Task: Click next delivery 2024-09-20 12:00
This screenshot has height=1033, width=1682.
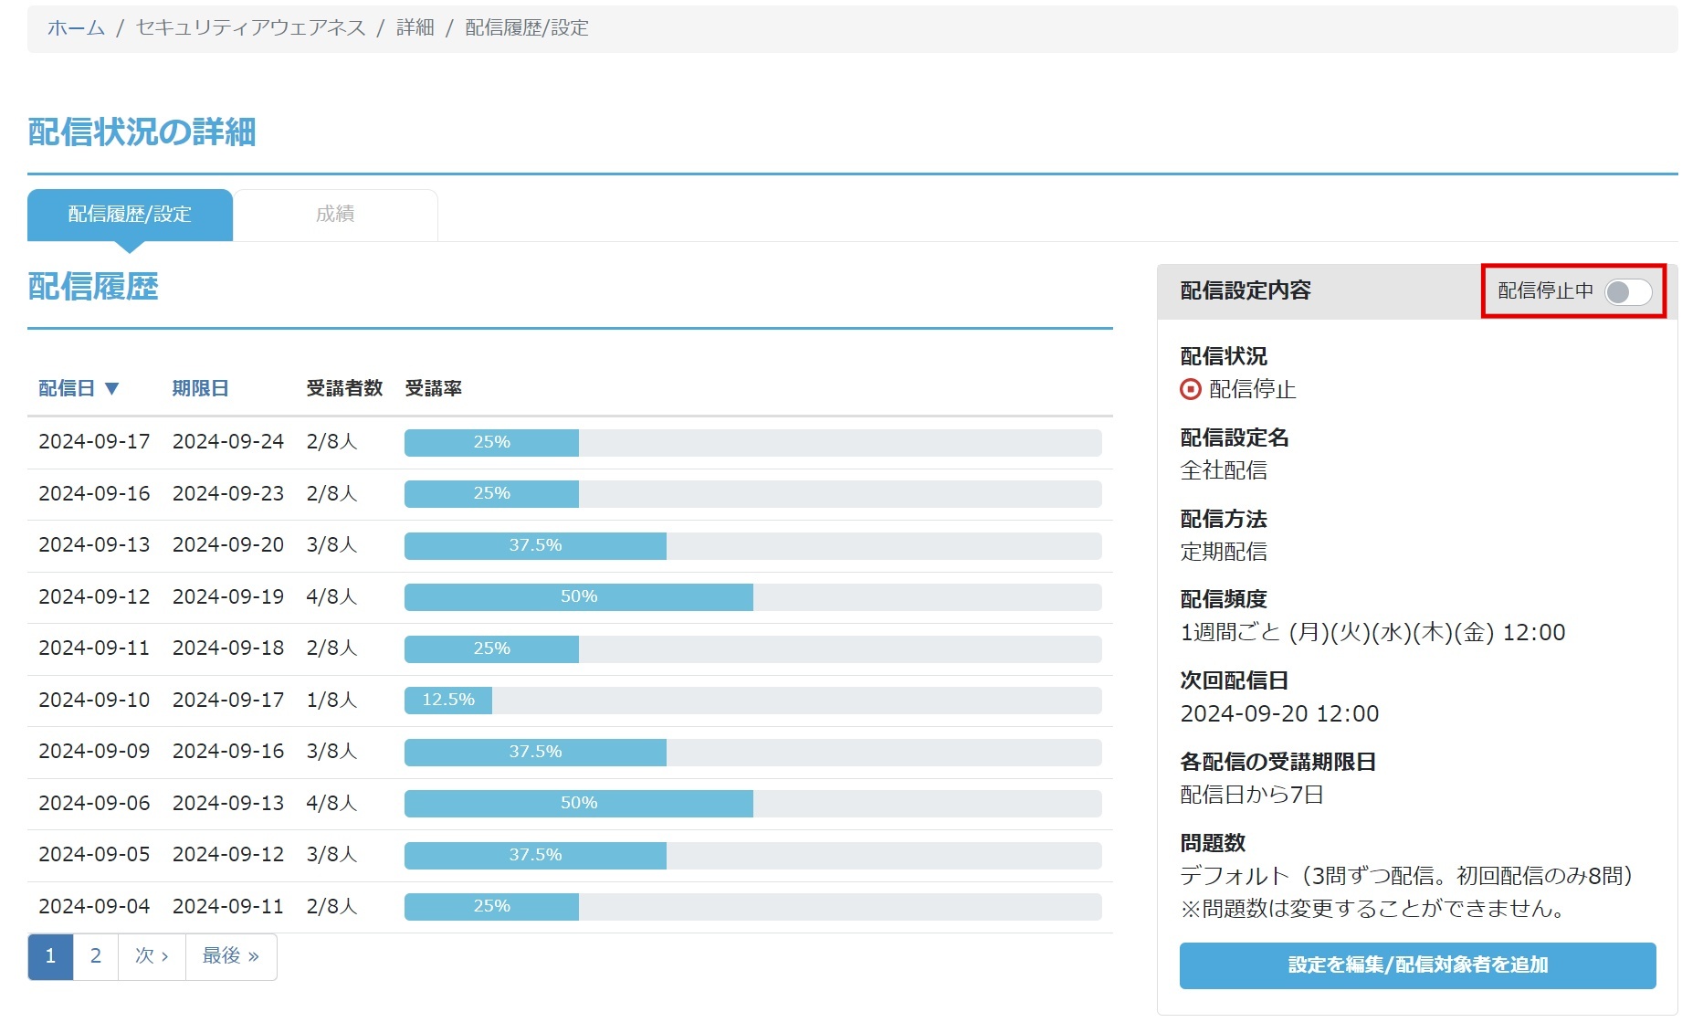Action: coord(1279,714)
